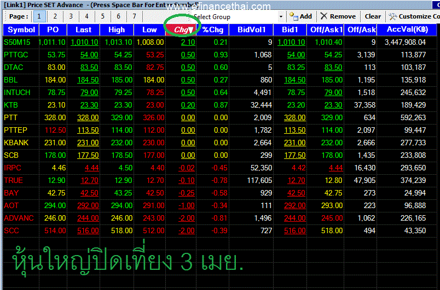This screenshot has width=440, height=290.
Task: Click SCC high price 518.00
Action: (121, 231)
